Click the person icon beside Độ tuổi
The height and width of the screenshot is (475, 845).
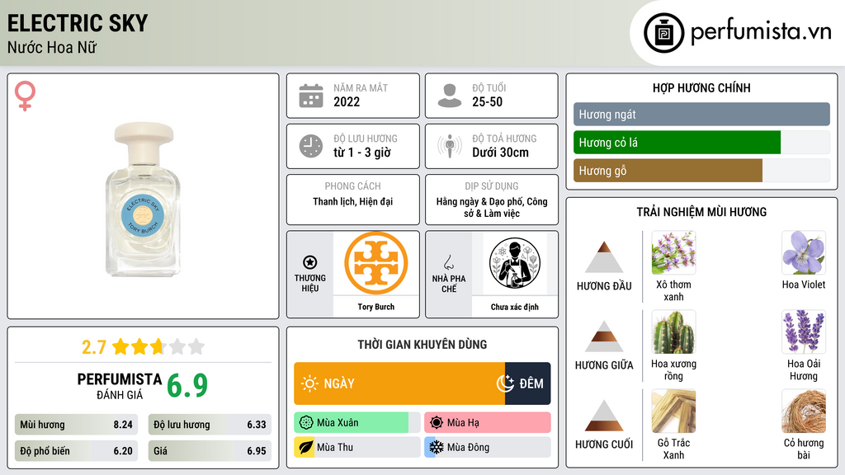point(450,96)
